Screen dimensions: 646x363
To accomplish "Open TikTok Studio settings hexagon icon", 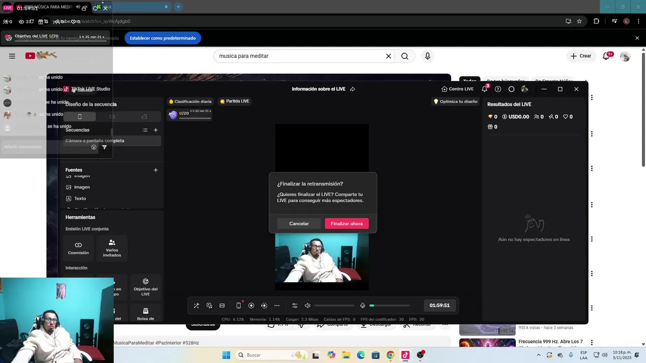I will click(x=511, y=89).
